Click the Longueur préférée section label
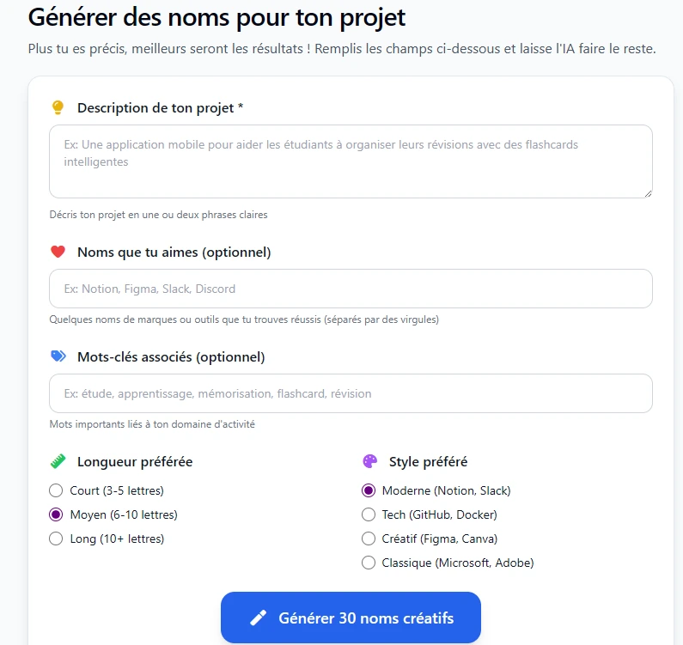This screenshot has height=645, width=683. click(x=135, y=461)
